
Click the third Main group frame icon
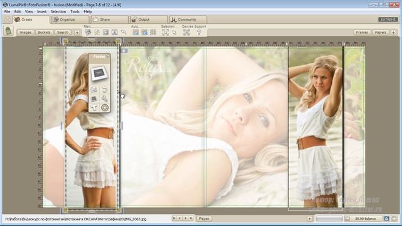pos(106,32)
